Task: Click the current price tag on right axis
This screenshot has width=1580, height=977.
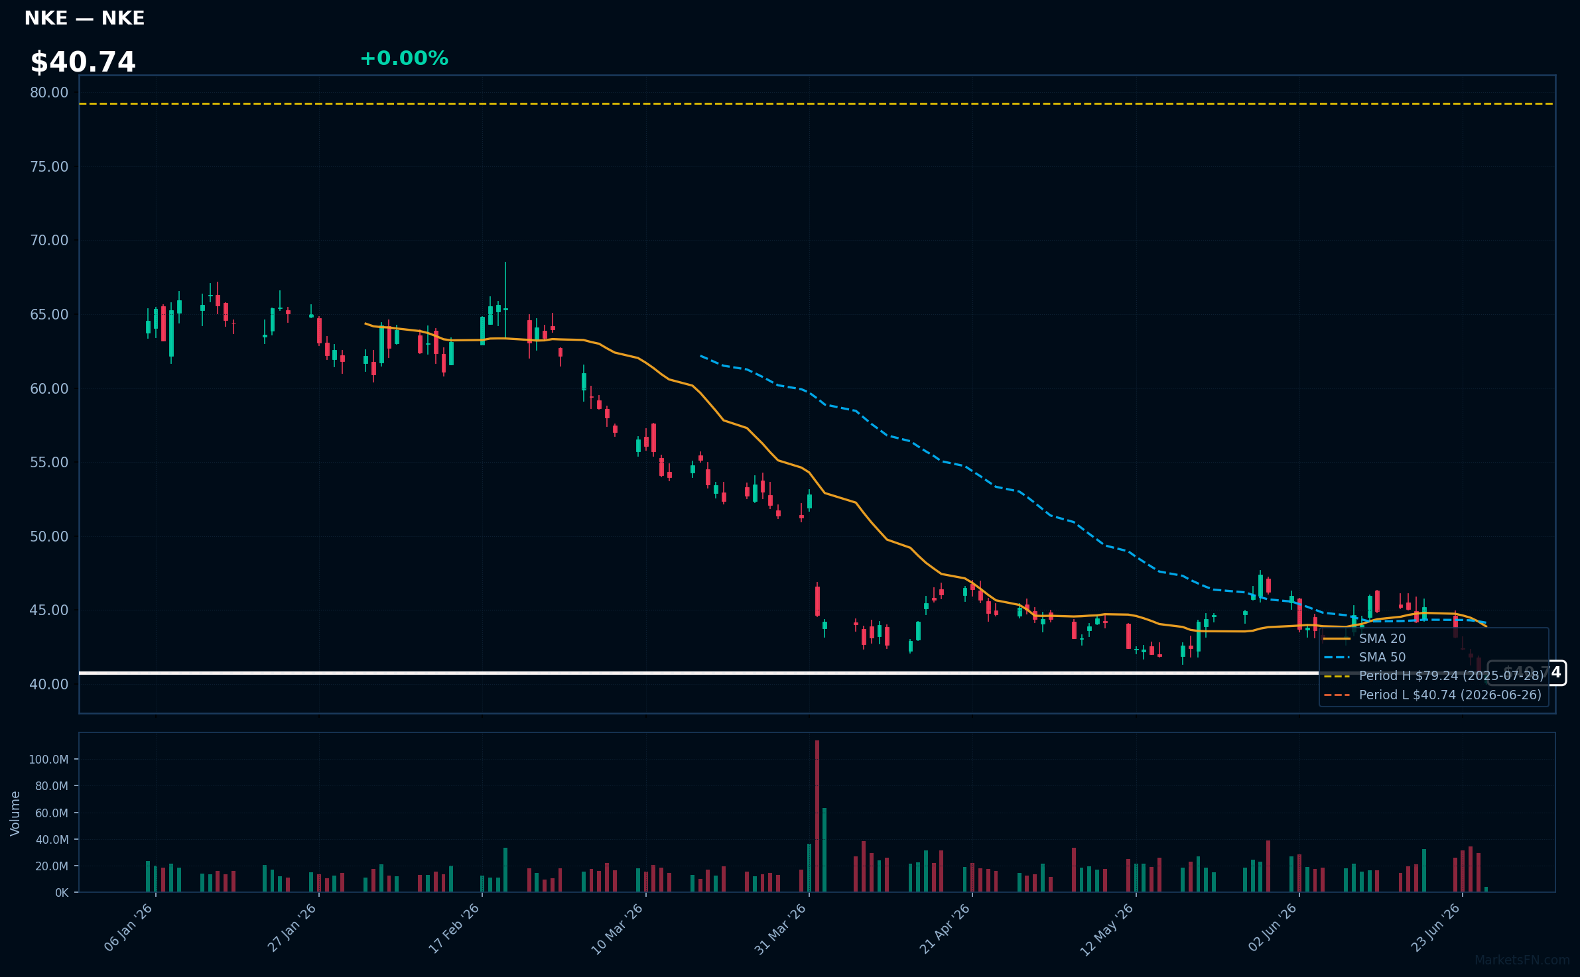Action: (x=1527, y=673)
